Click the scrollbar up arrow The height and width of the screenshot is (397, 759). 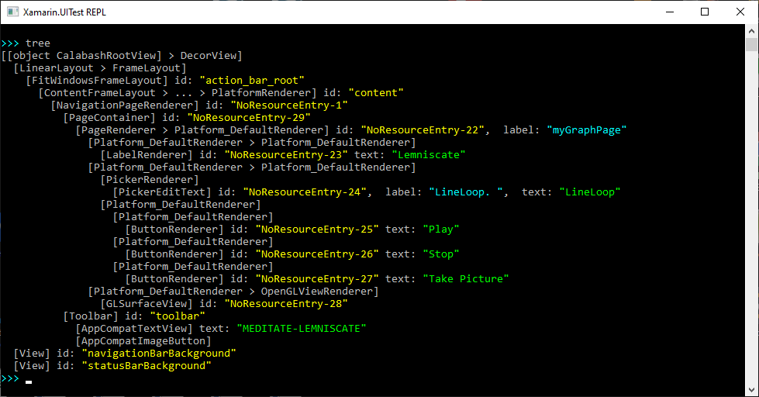coord(751,31)
